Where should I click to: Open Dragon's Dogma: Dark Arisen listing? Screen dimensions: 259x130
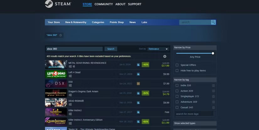[83, 92]
